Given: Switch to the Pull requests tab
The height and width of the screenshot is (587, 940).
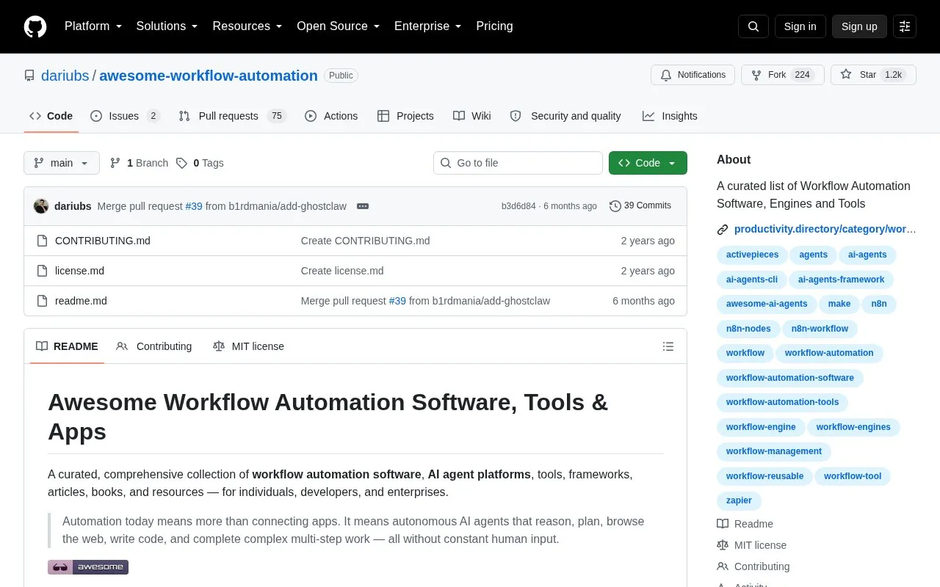Looking at the screenshot, I should [232, 116].
